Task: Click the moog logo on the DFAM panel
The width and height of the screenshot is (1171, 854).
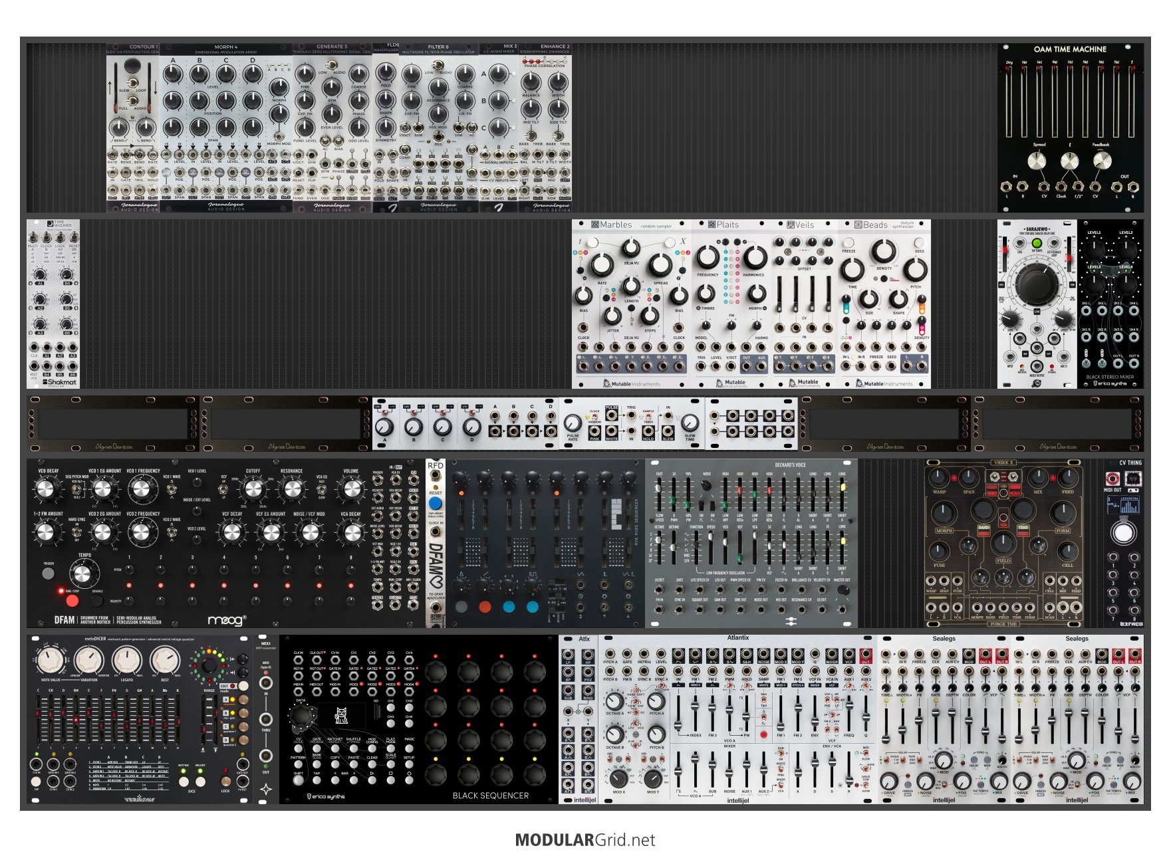Action: point(227,620)
